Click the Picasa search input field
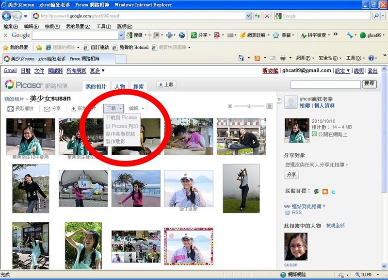Screen dimensions: 388x280 tap(325, 84)
